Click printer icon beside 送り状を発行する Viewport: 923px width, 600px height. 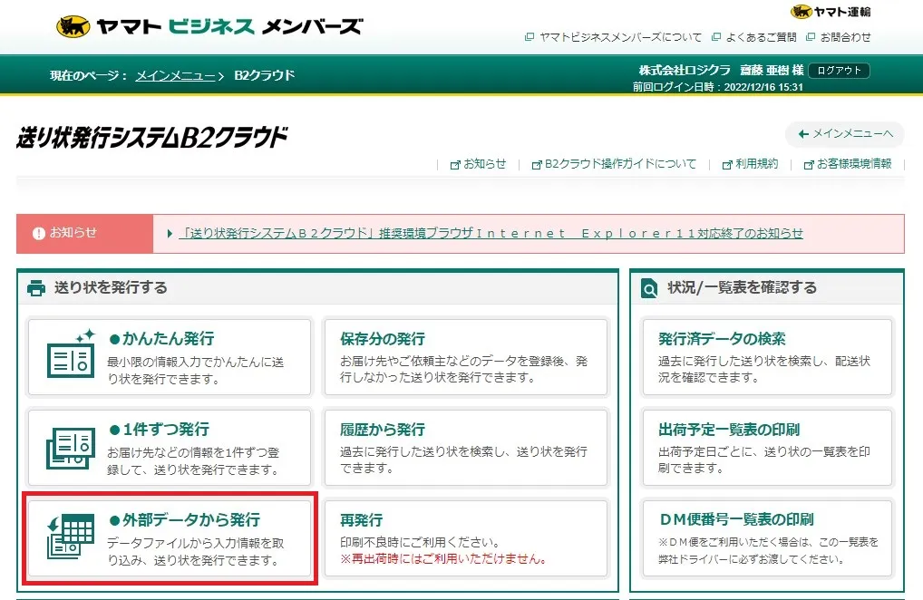(x=36, y=287)
